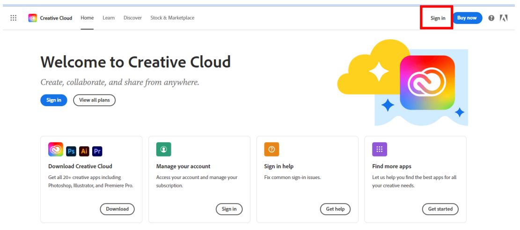Open the Discover tab
The image size is (520, 230).
[x=132, y=18]
